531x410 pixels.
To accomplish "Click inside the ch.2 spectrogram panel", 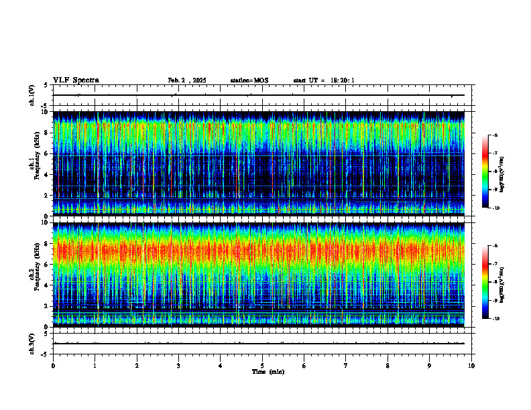I will click(x=258, y=275).
